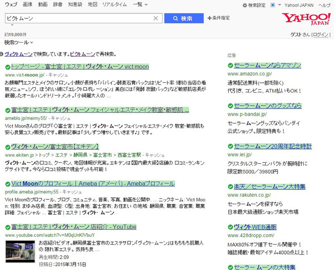The image size is (334, 270).
Task: Go to Yahoo! JAPAN home link
Action: [299, 5]
